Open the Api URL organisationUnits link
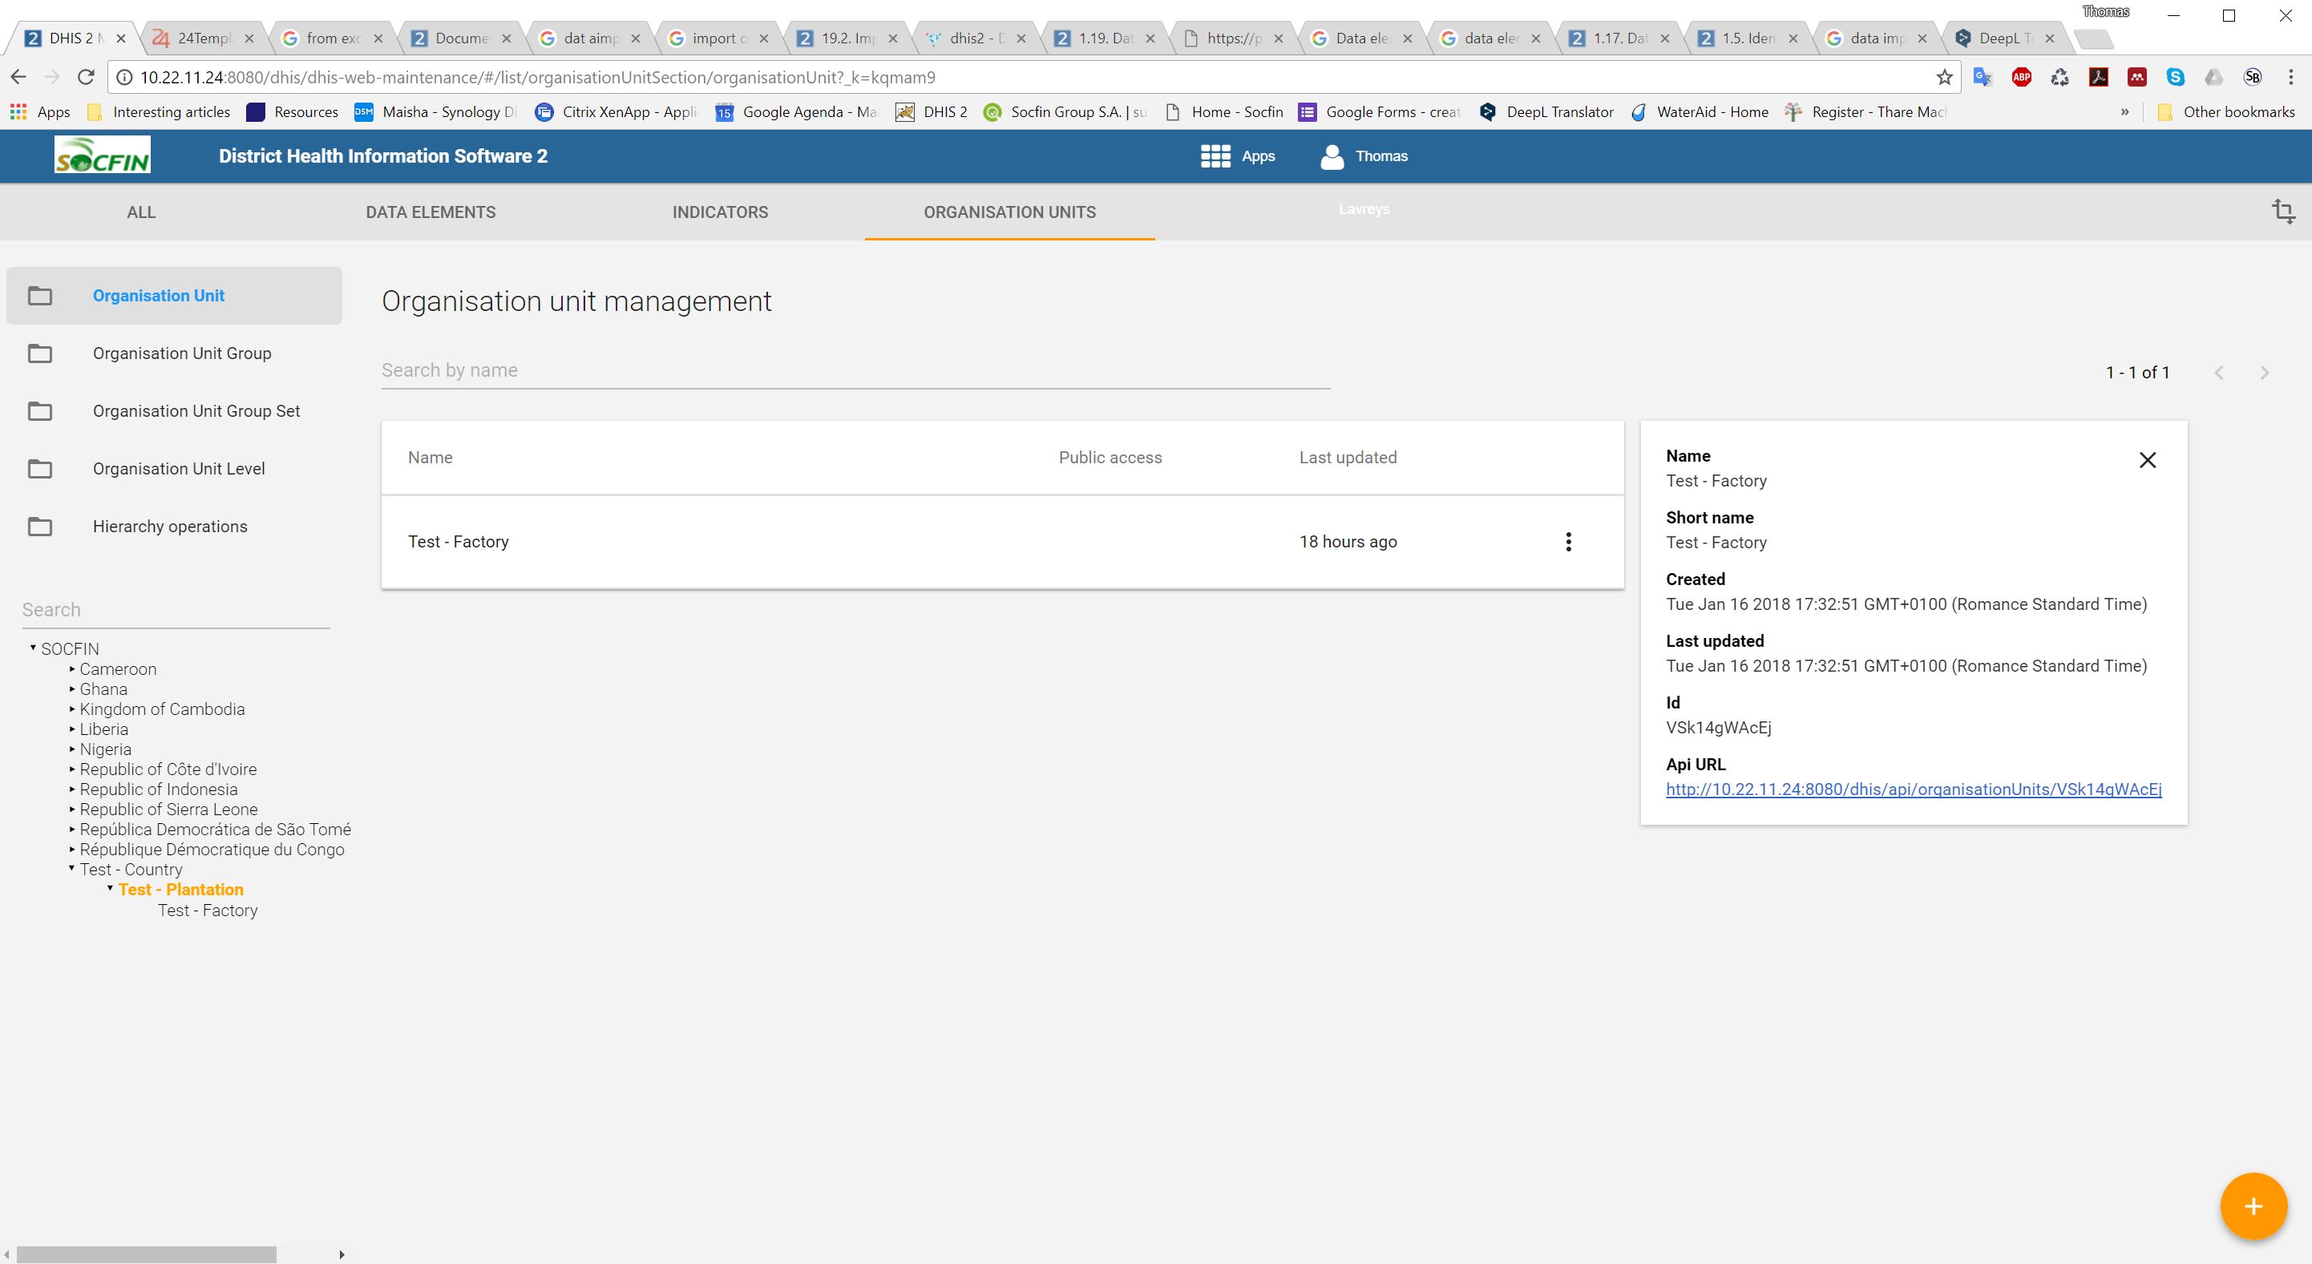Screen dimensions: 2312x1264 coord(1913,789)
